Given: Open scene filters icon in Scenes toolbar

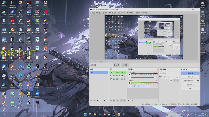Looking at the screenshot, I should click(98, 100).
